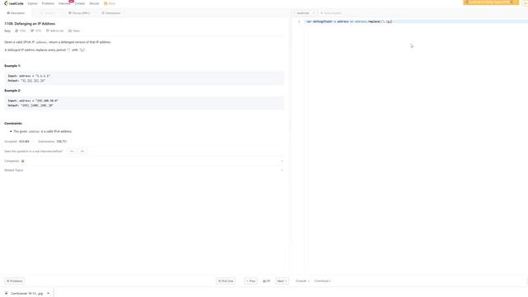Viewport: 528px width, 297px height.
Task: Click the Pick One random problem button
Action: 225,280
